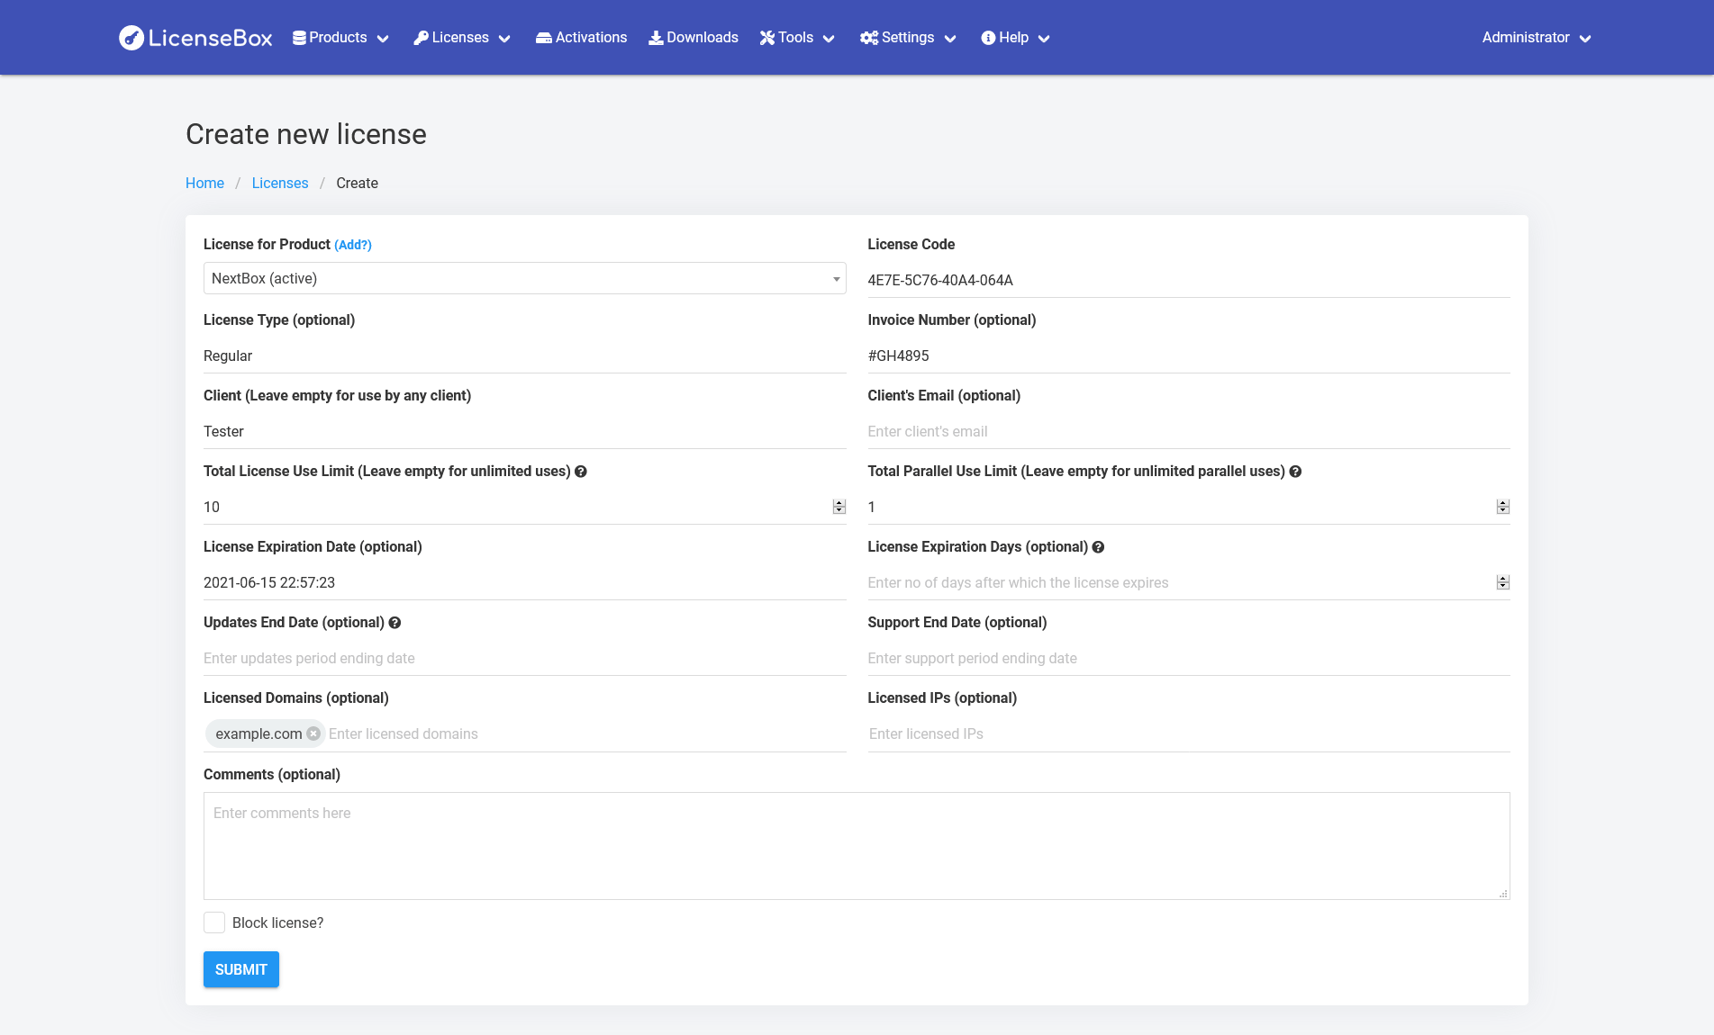This screenshot has width=1714, height=1035.
Task: Remove the example.com domain tag
Action: (313, 733)
